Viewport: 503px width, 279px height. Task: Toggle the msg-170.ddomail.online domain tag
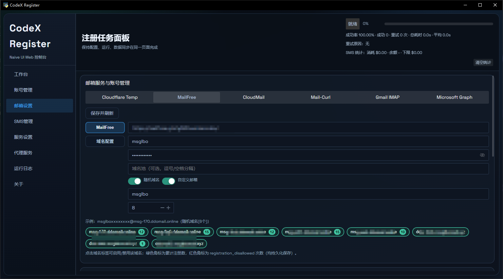pos(117,232)
